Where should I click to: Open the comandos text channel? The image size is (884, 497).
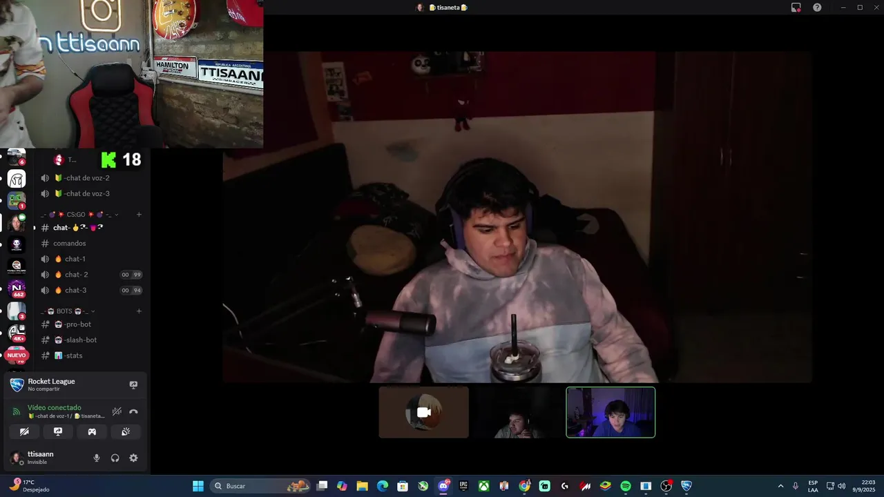[x=90, y=244]
